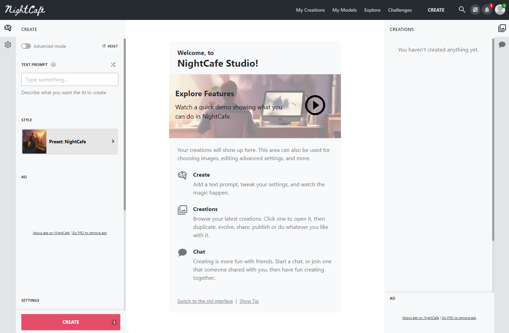Click the Show Tip link

(249, 301)
